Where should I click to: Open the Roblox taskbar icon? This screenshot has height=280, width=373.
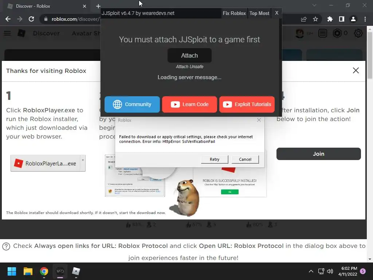pyautogui.click(x=76, y=271)
